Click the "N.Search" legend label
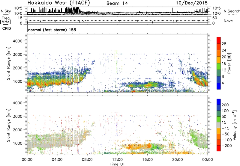Viewport: 240px width, 166px height. tap(232, 11)
